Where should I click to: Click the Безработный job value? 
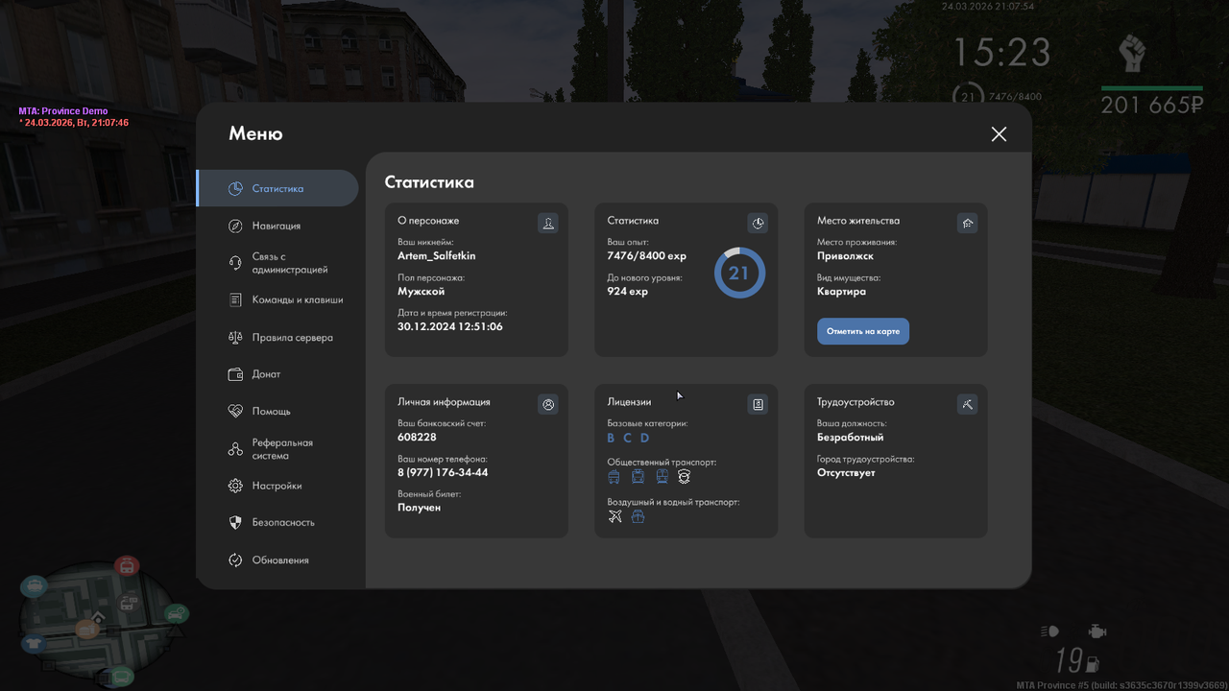click(x=851, y=438)
